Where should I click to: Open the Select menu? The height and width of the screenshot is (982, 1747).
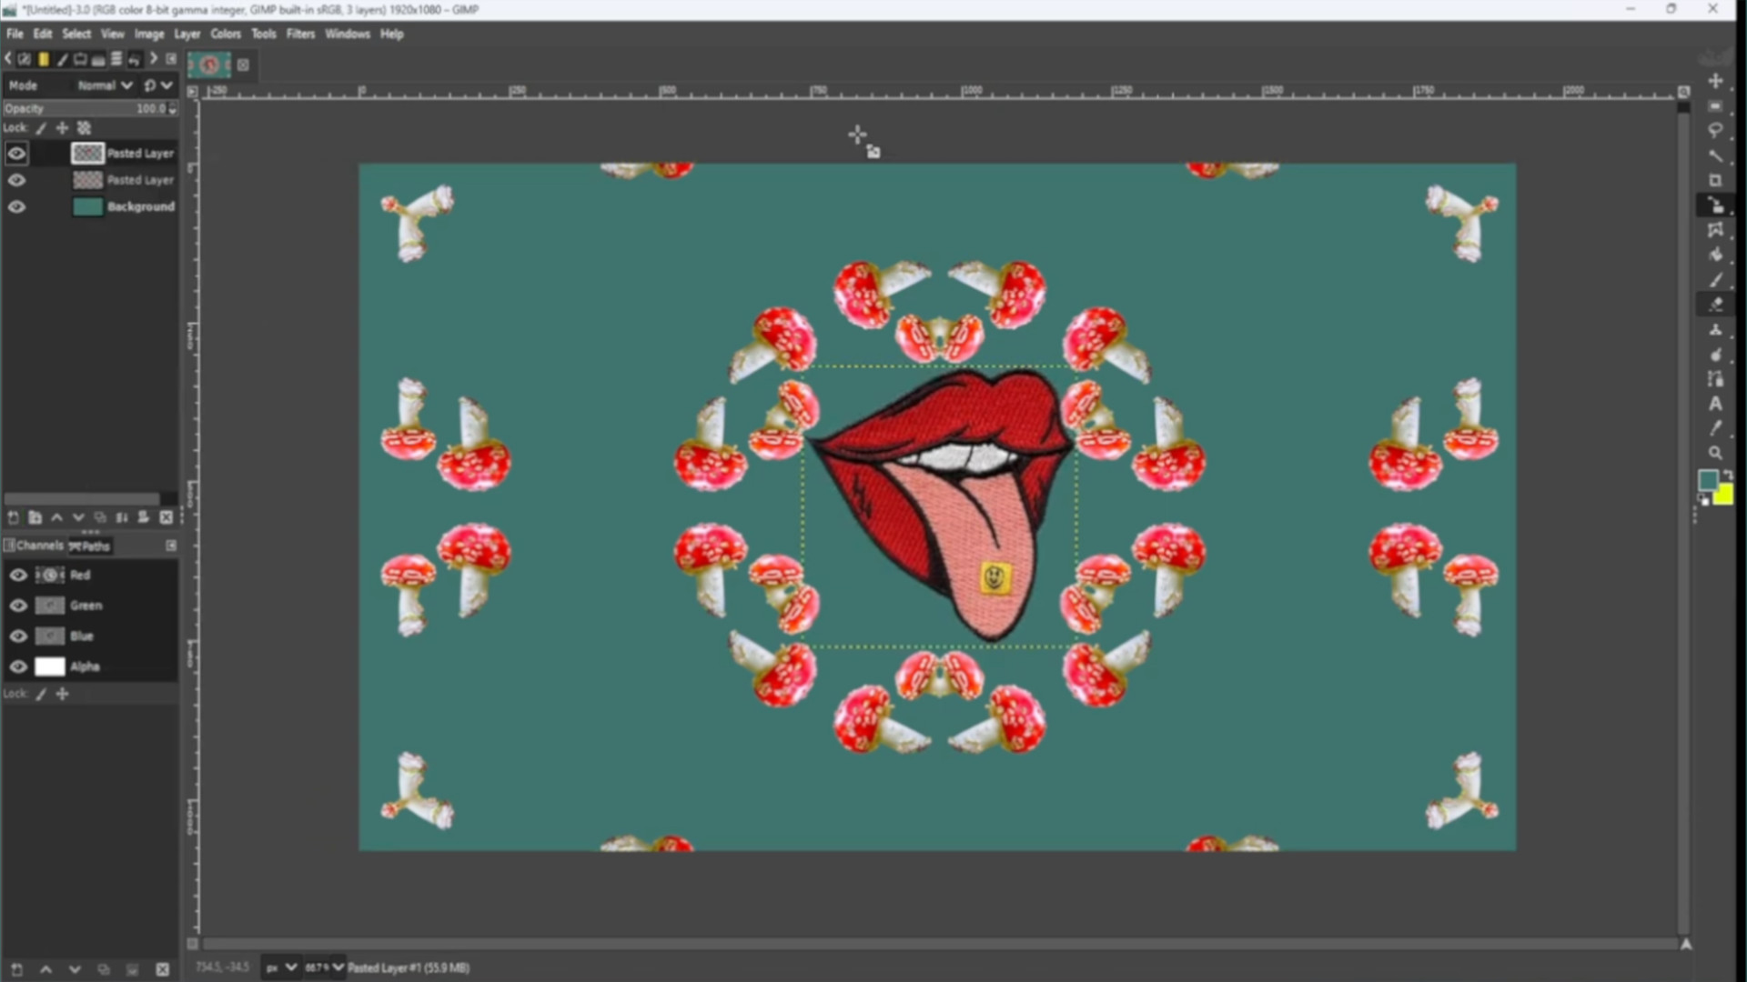tap(76, 34)
